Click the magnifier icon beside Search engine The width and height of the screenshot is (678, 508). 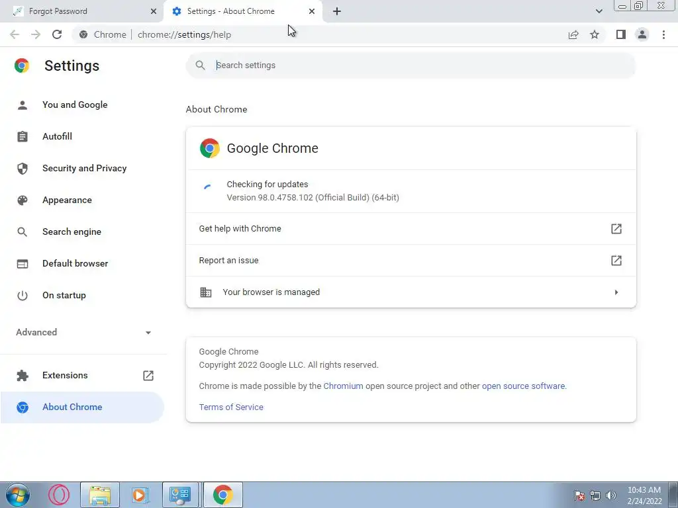tap(22, 232)
